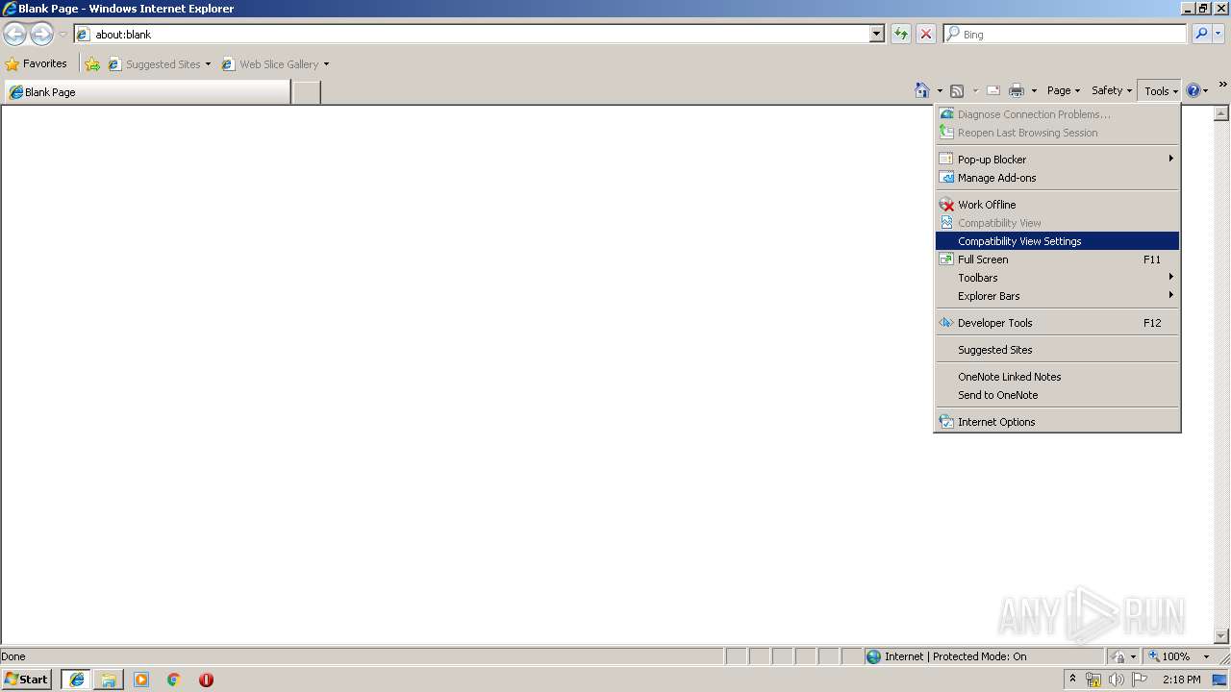Open the zoom level 100% control
The image size is (1231, 692).
coord(1179,656)
